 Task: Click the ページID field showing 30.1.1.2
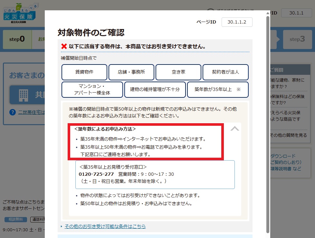coord(237,22)
